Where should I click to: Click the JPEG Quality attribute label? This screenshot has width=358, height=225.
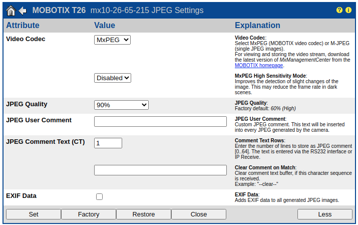(x=27, y=104)
